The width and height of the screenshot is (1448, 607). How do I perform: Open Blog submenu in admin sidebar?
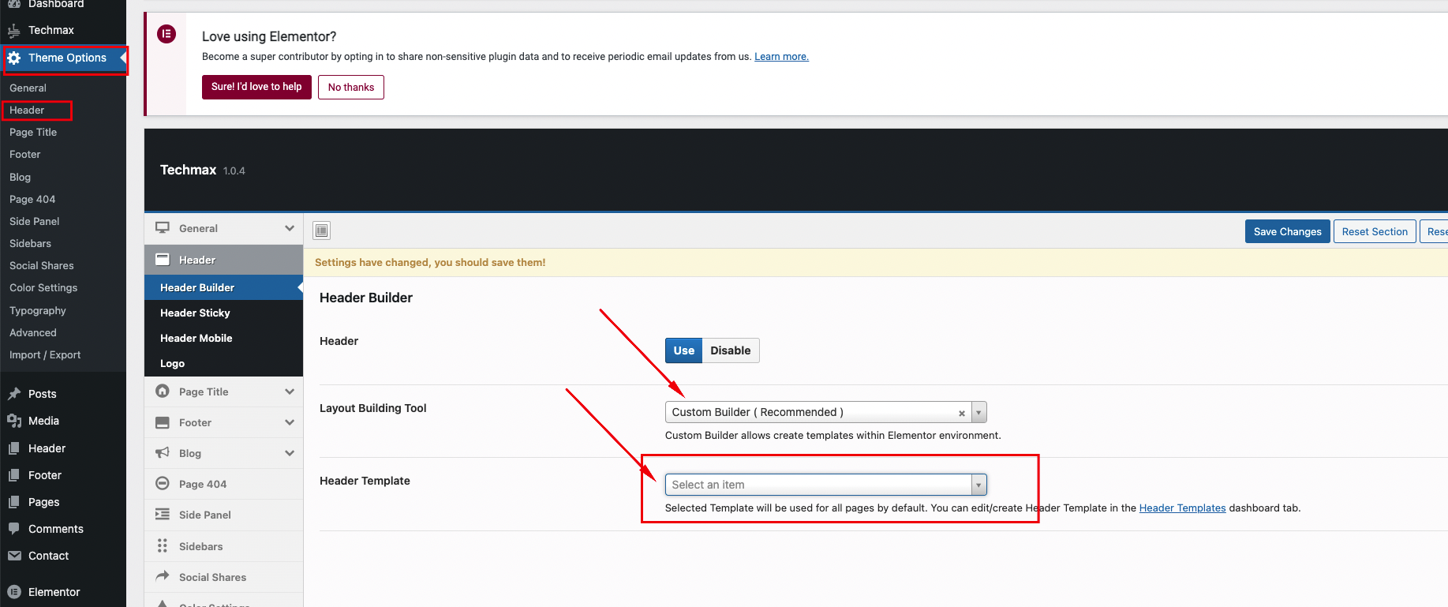(20, 177)
